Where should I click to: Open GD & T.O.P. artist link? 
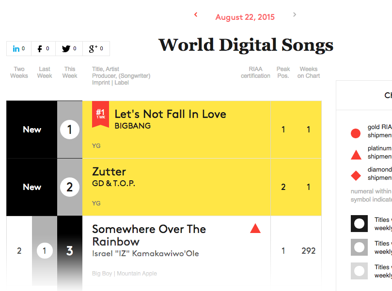click(x=113, y=184)
